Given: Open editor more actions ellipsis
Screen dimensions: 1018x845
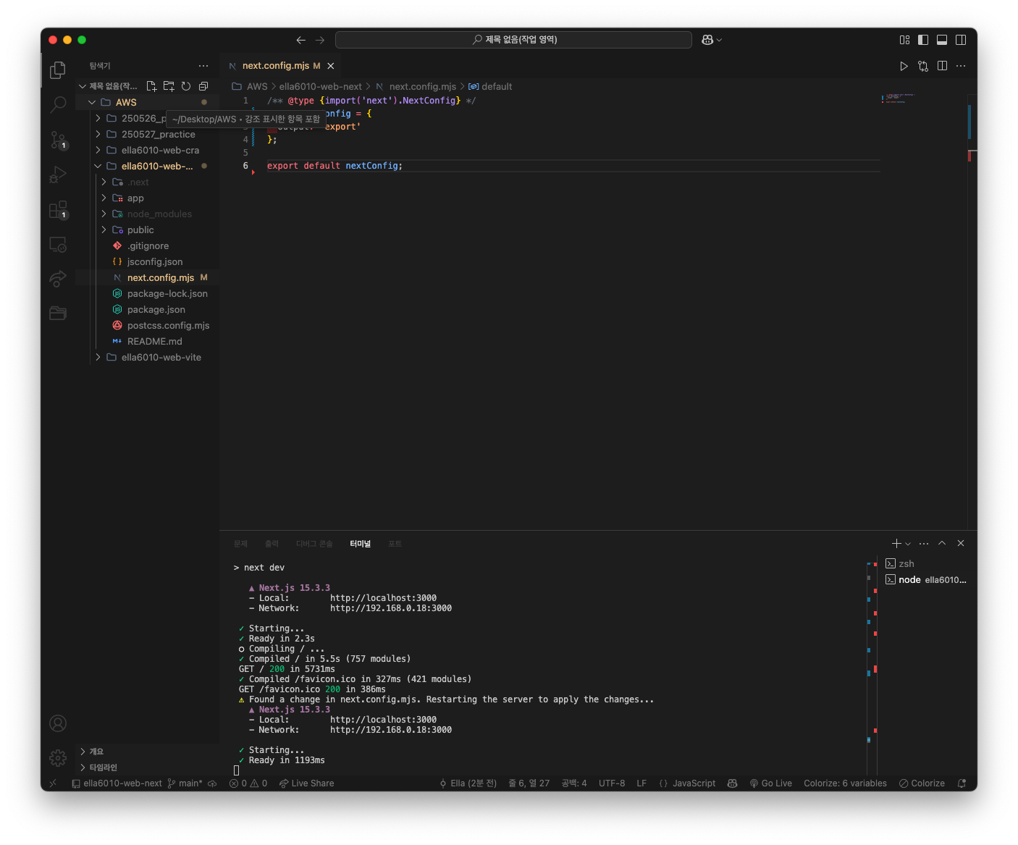Looking at the screenshot, I should click(x=961, y=66).
